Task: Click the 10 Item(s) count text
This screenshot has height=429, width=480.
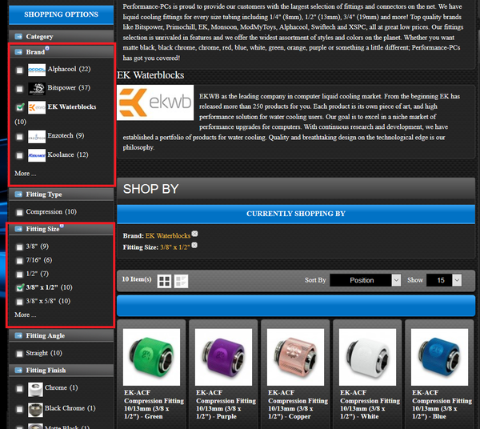Action: [x=137, y=279]
